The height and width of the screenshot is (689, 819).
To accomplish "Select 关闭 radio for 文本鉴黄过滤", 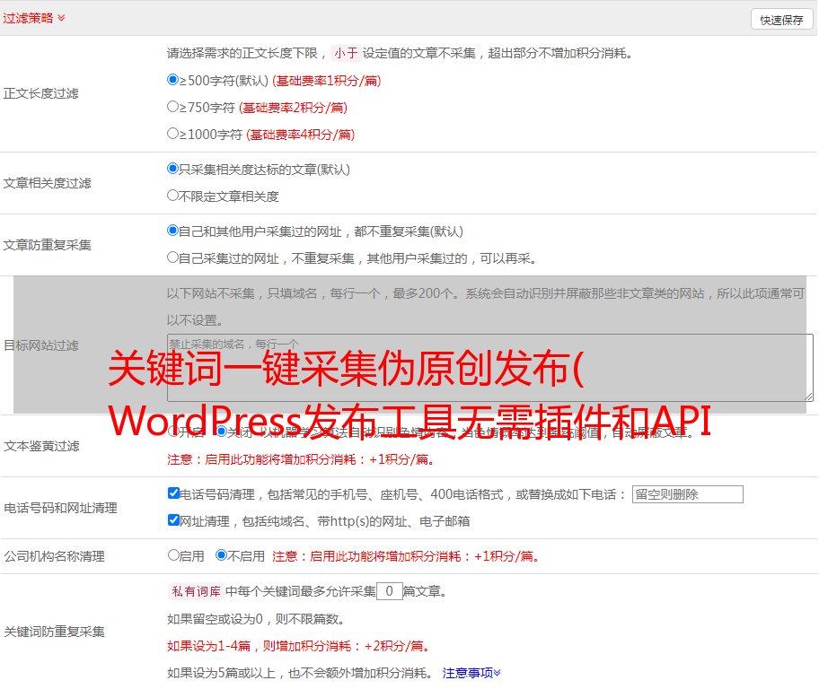I will tap(222, 432).
